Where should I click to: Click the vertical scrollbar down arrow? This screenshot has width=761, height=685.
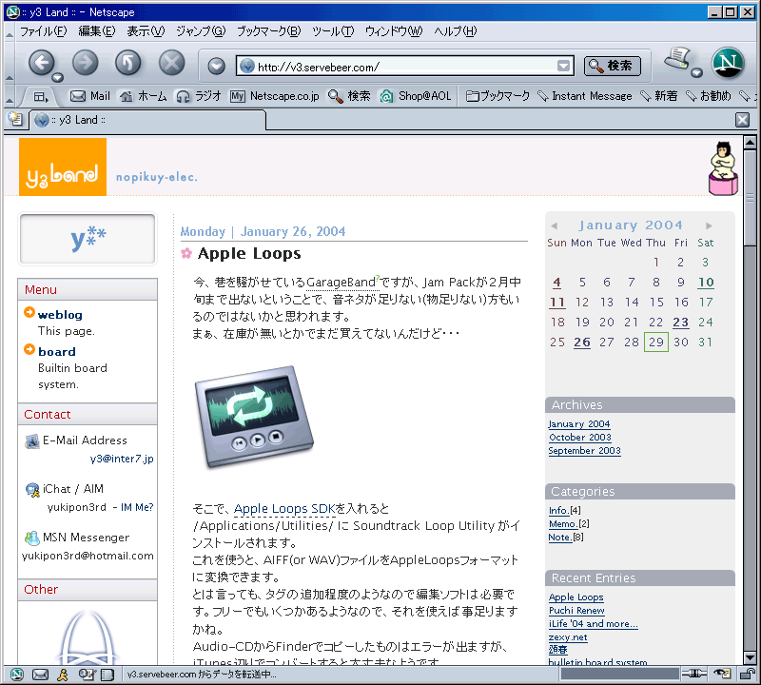pos(750,657)
